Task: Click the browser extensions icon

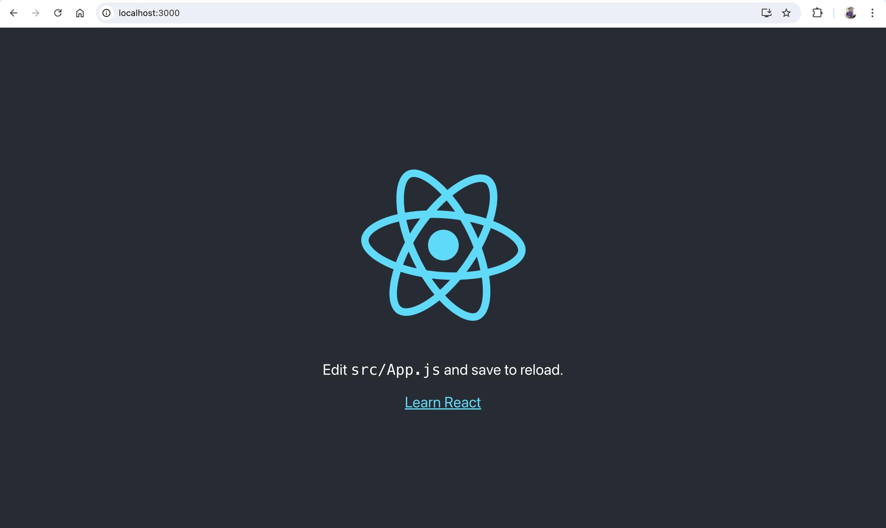Action: (817, 13)
